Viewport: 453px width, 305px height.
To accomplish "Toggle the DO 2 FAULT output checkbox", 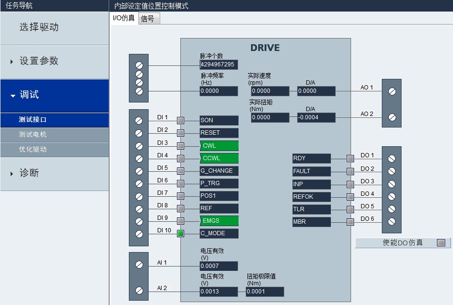I will point(350,171).
